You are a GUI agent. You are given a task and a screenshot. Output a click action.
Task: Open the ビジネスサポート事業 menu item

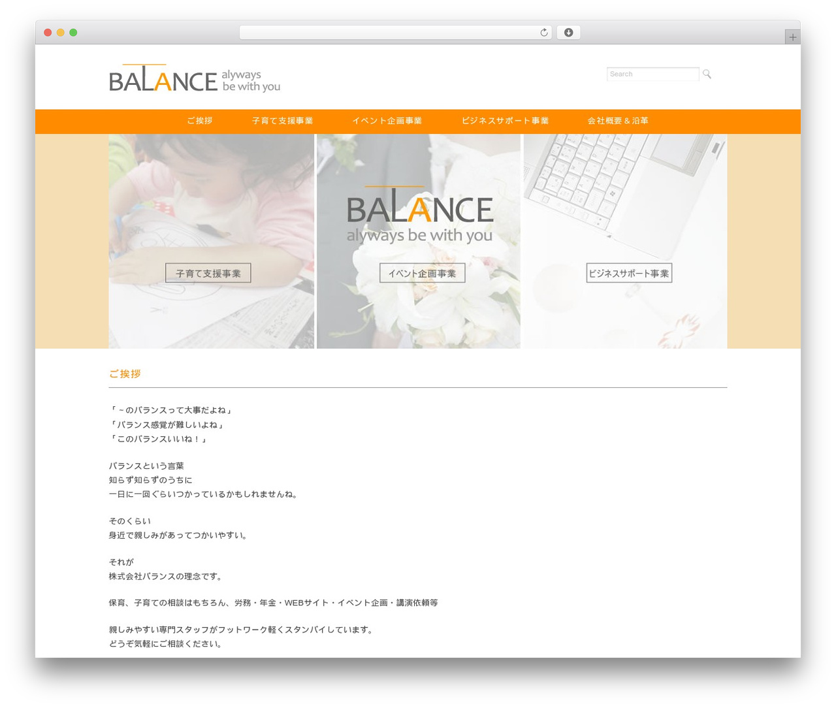pyautogui.click(x=505, y=121)
